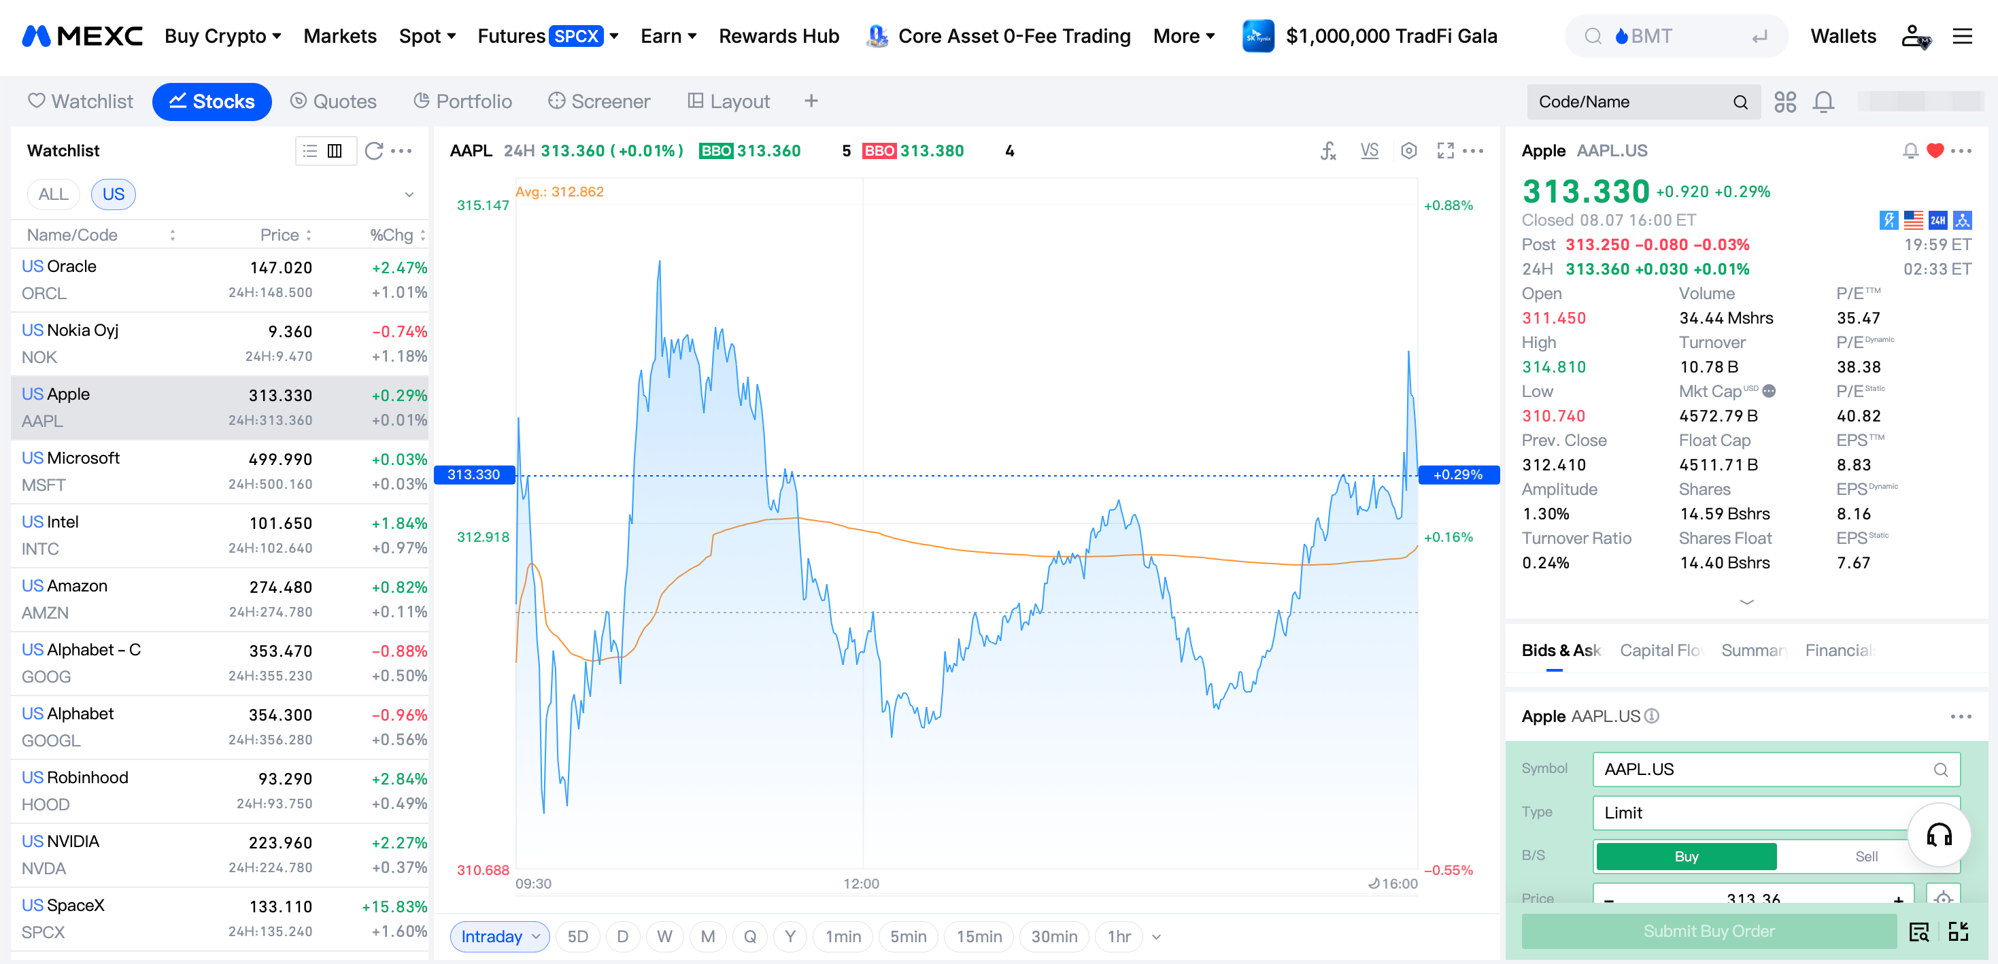Switch watchlist to list view
This screenshot has height=964, width=1998.
[x=310, y=150]
